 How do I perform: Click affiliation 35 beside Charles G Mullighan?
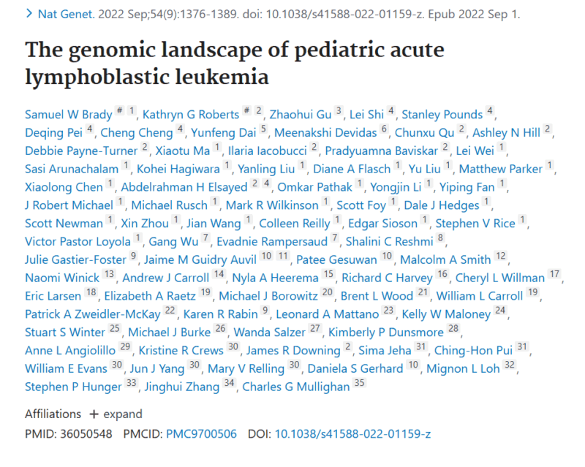click(x=359, y=383)
